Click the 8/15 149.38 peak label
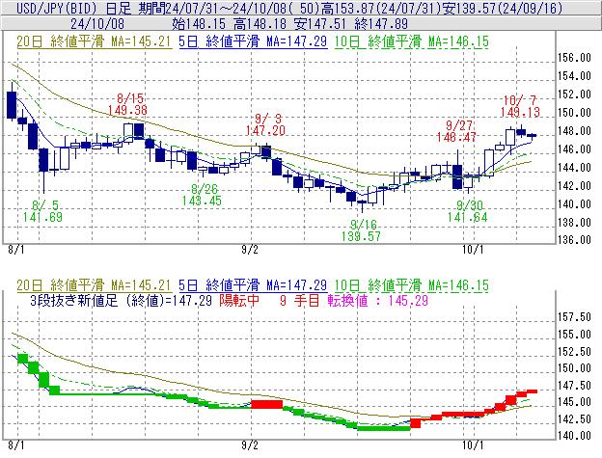The height and width of the screenshot is (458, 602). tap(128, 104)
